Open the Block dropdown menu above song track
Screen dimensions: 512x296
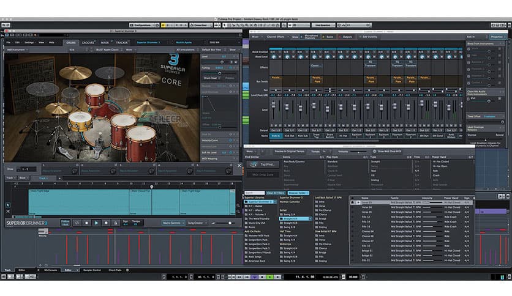pos(23,178)
